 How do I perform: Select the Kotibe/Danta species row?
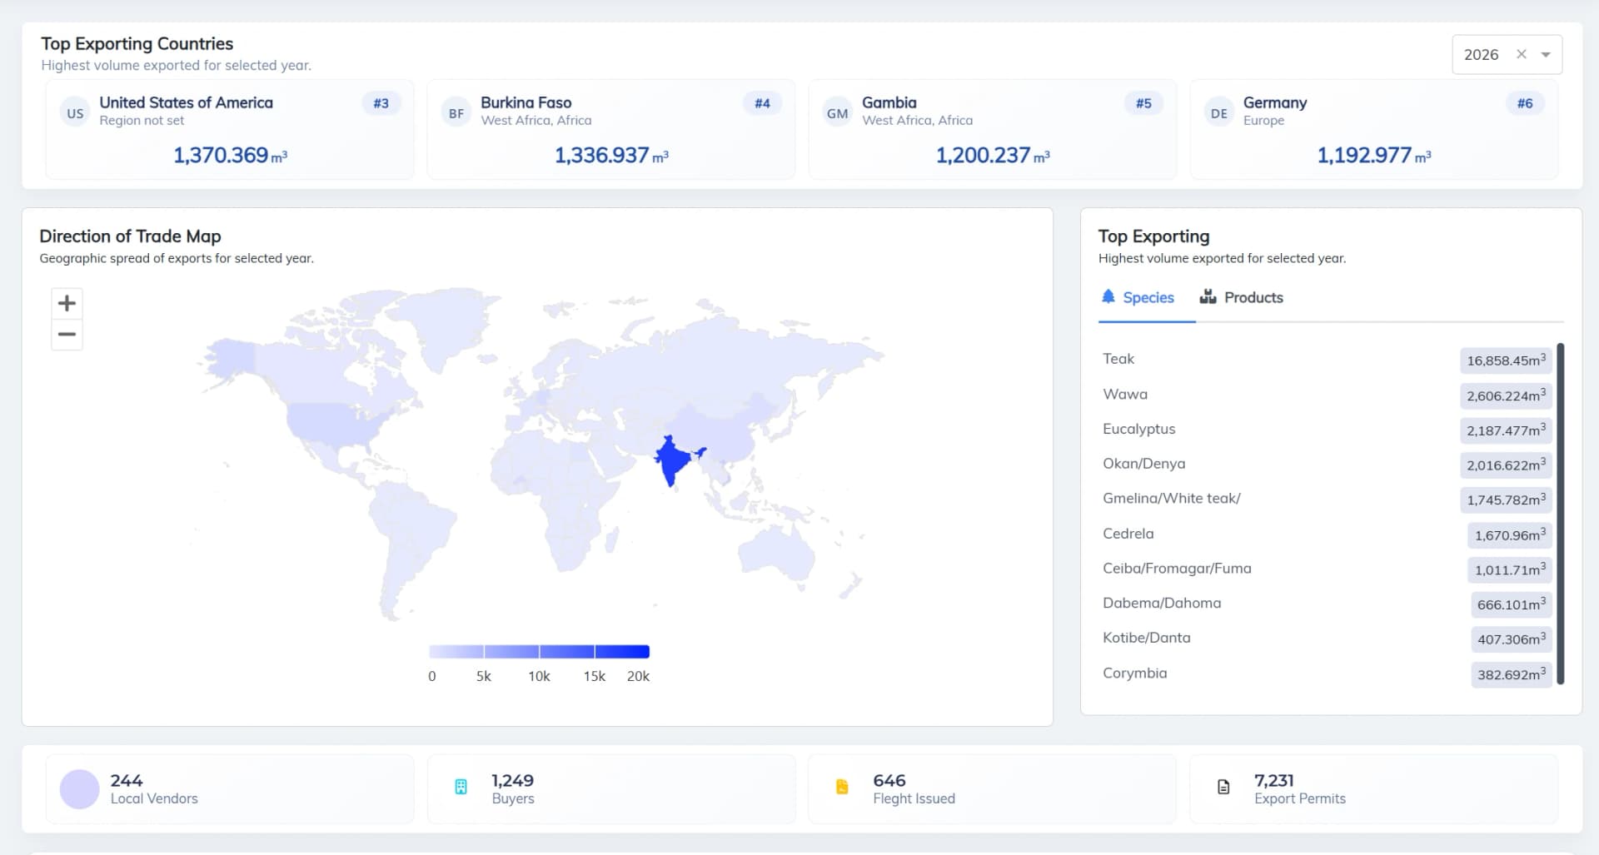click(1326, 639)
